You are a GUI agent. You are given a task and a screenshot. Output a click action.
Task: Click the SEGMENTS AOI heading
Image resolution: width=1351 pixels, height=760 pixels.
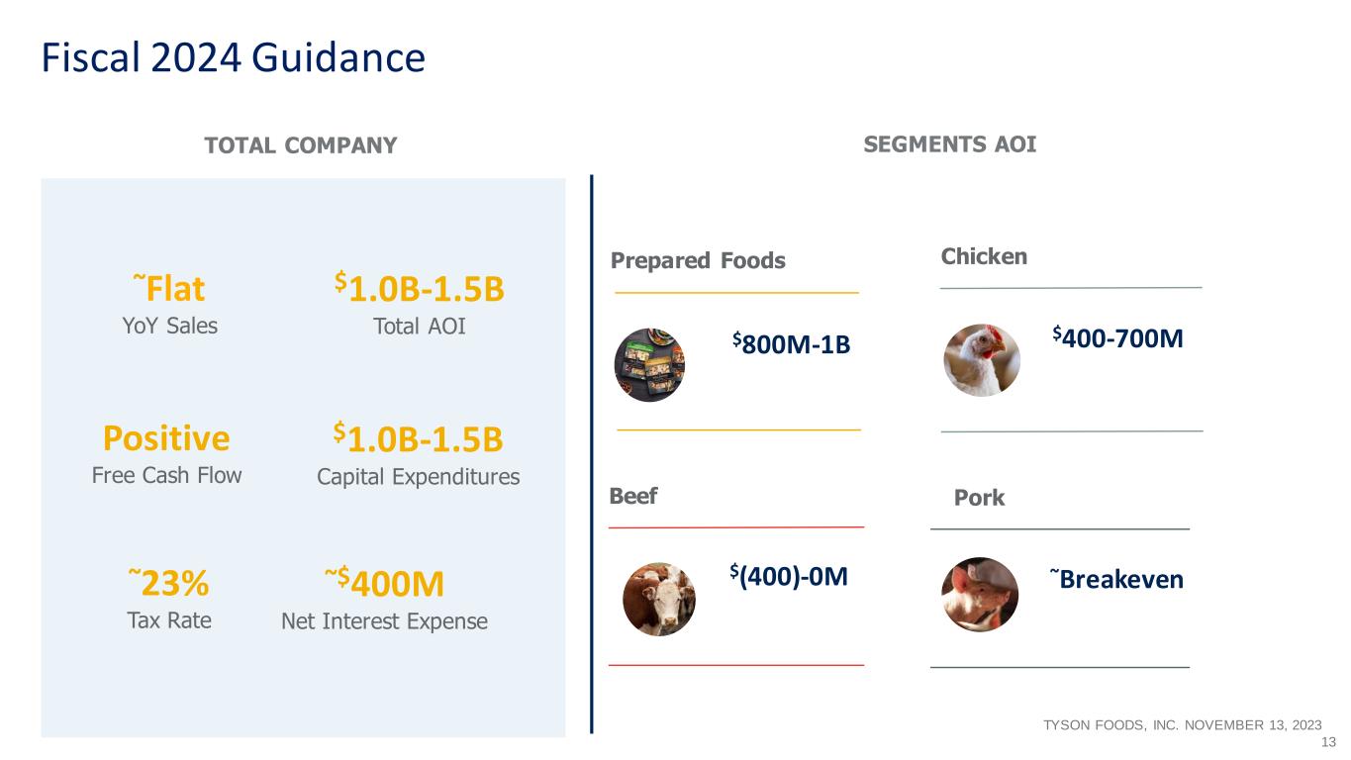950,144
